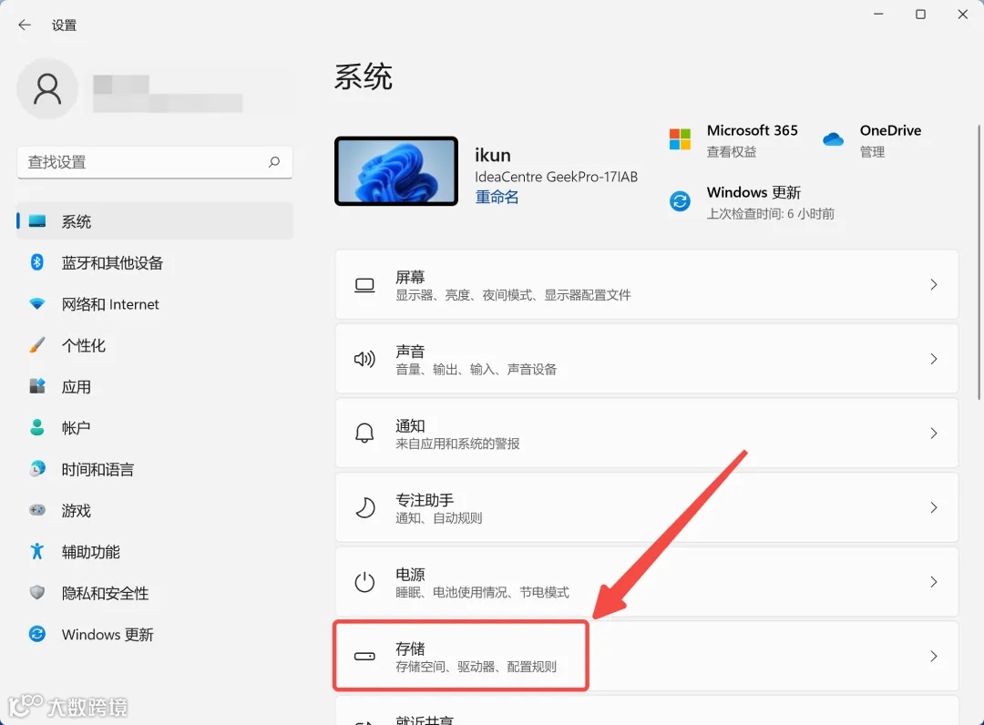Open 辅助功能 in the sidebar

coord(155,551)
